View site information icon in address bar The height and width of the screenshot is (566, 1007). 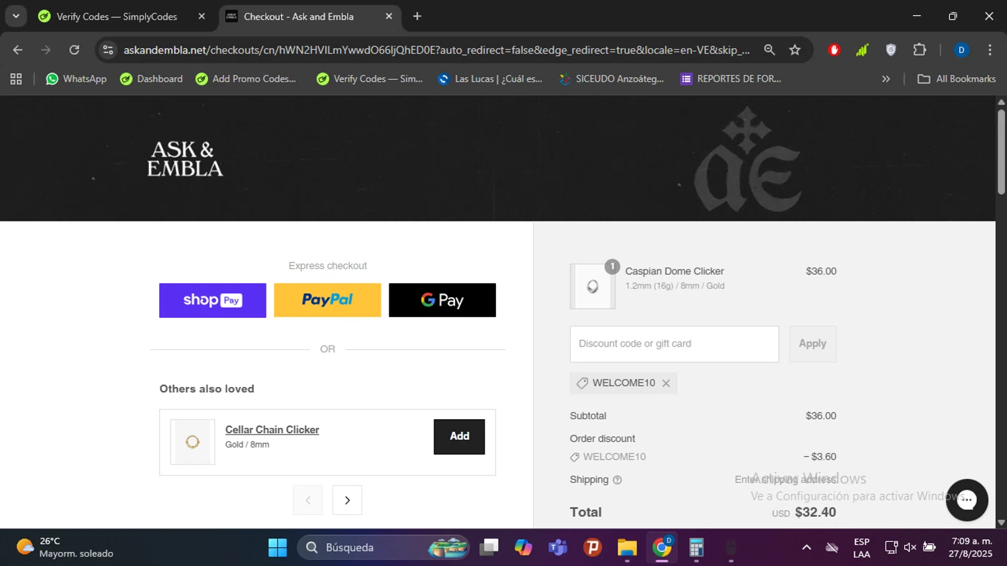[108, 50]
